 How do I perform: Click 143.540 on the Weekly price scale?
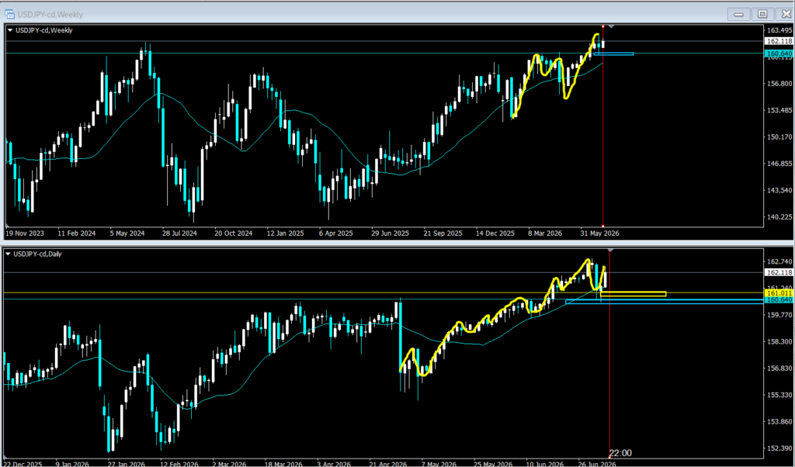point(779,191)
